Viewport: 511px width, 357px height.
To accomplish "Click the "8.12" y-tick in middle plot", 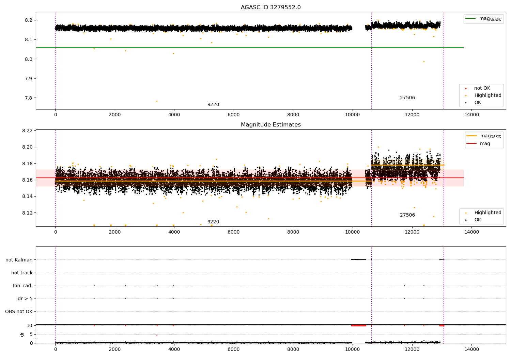I will pyautogui.click(x=27, y=213).
